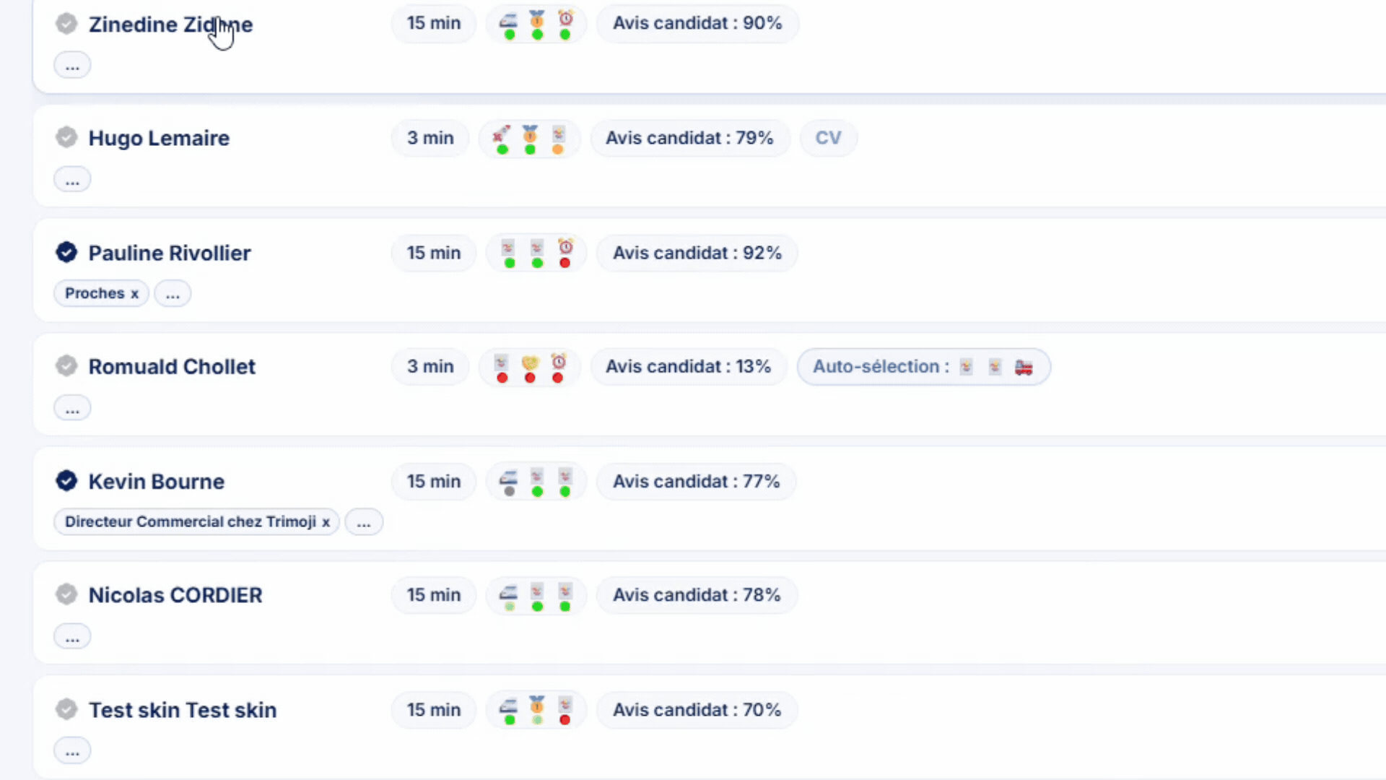Click the heart icon in Romuald Chollet's row
1386x780 pixels.
coord(530,362)
